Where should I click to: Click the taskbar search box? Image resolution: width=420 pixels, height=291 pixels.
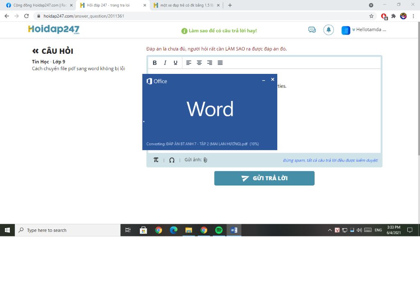(68, 230)
